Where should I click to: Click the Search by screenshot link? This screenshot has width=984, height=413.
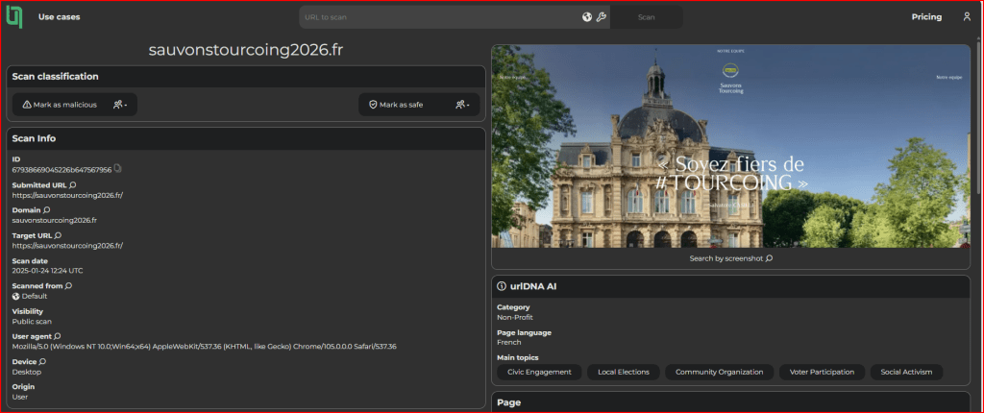tap(730, 258)
